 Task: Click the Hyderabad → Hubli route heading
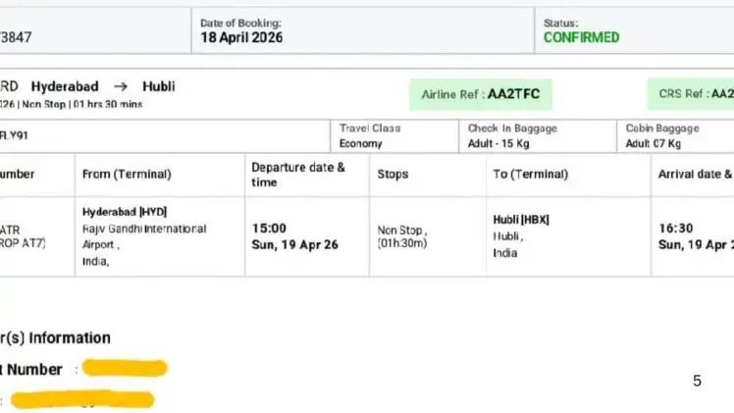click(103, 86)
